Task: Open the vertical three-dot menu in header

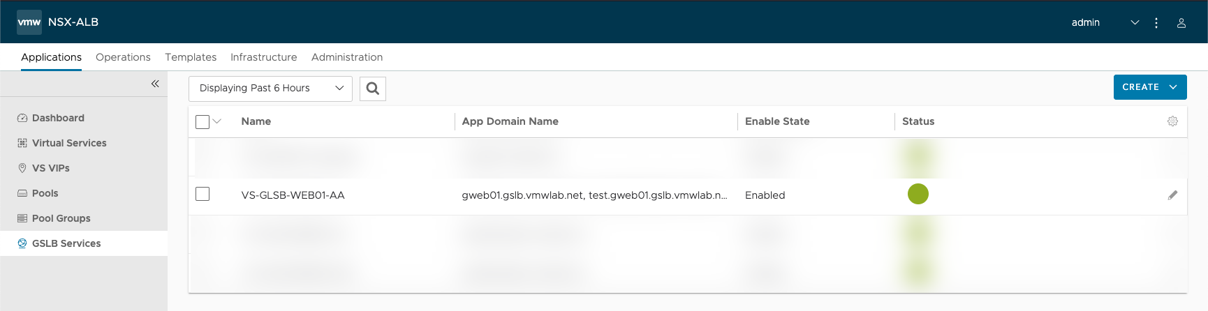Action: coord(1156,23)
